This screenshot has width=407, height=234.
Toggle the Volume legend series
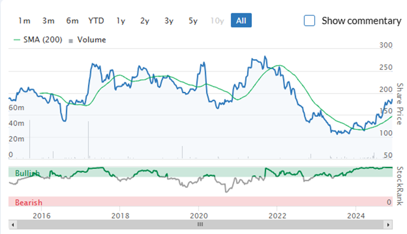(87, 40)
